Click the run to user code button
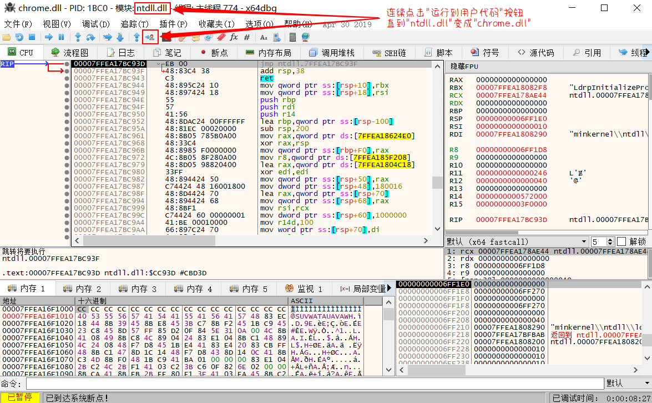 pyautogui.click(x=150, y=37)
